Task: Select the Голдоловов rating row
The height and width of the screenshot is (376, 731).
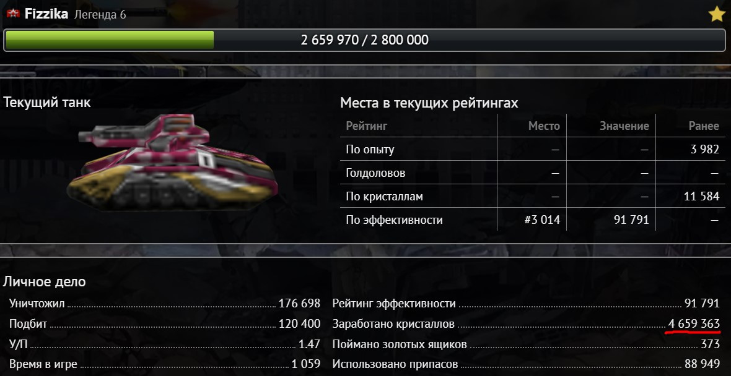Action: [x=532, y=173]
